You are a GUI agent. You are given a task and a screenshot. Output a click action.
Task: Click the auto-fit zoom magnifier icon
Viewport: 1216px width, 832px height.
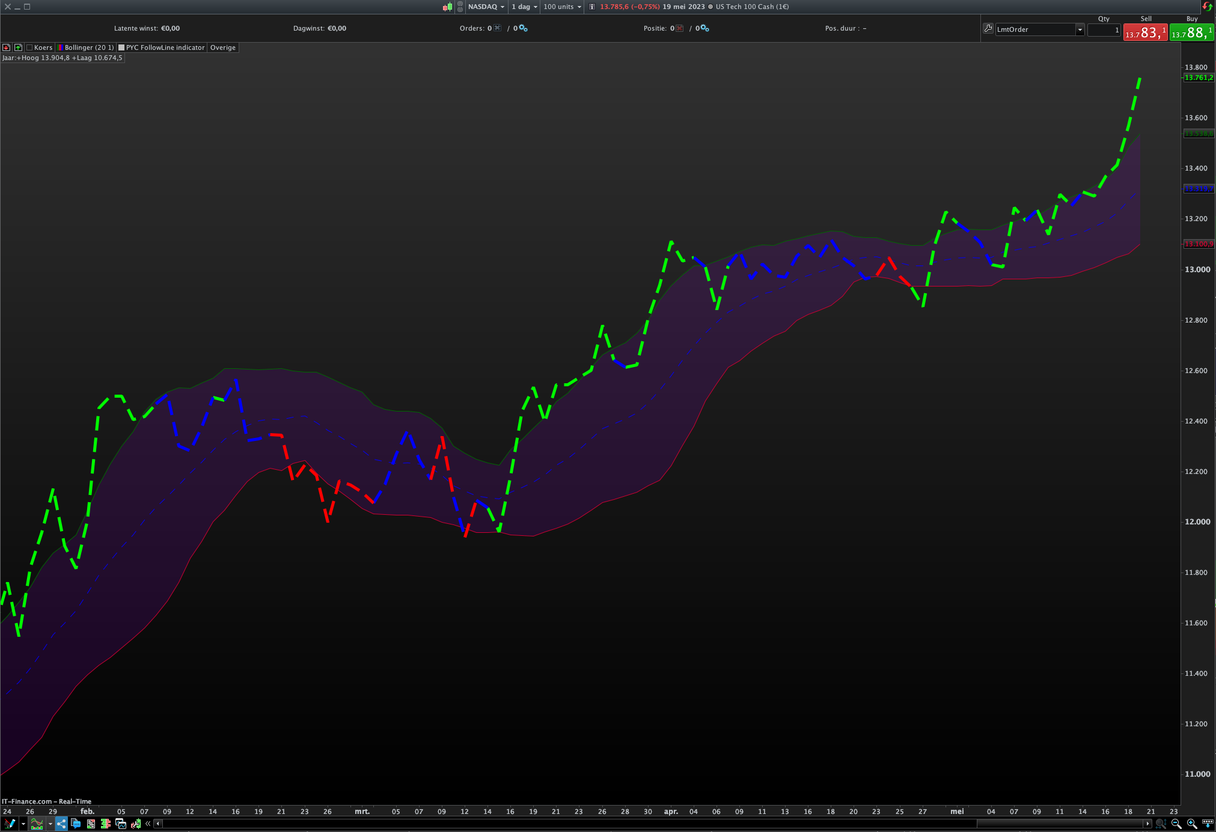coord(1161,824)
